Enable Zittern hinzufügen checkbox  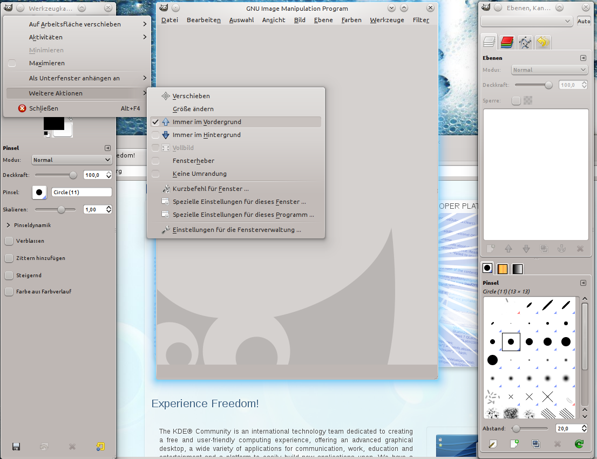point(9,258)
